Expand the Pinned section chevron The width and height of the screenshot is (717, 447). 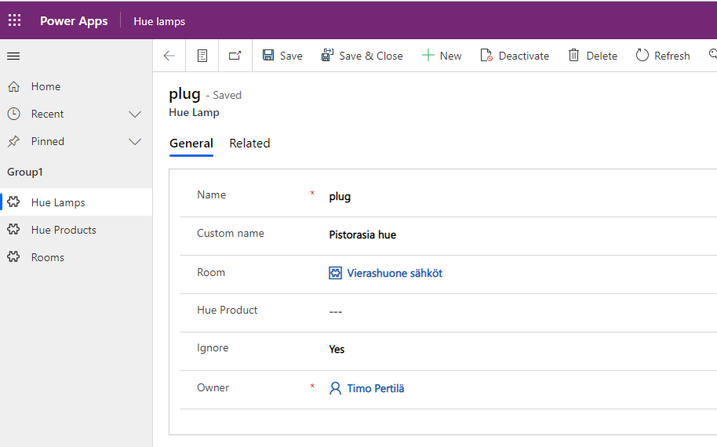[x=135, y=142]
